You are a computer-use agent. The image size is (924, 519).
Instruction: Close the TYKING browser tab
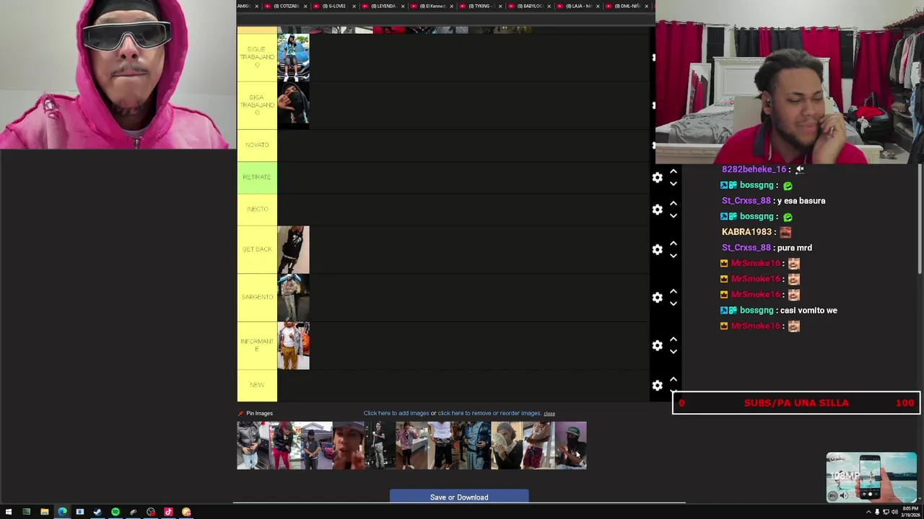click(500, 6)
